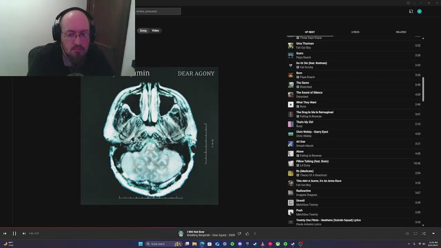Click the search songs, artists, podcasts field
Viewport: 441px width, 248px height.
[158, 11]
